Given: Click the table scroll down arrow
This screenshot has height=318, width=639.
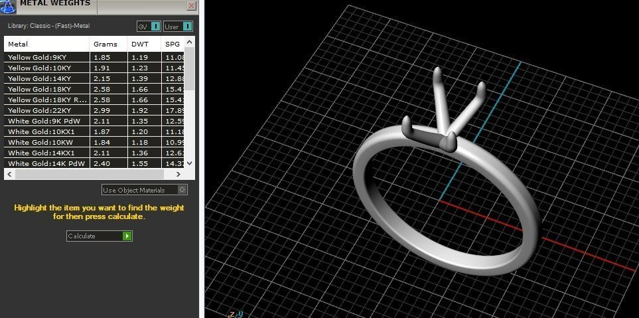Looking at the screenshot, I should (x=190, y=163).
